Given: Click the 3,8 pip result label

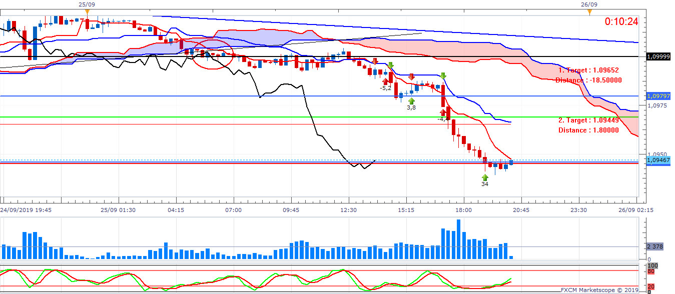Looking at the screenshot, I should (411, 107).
